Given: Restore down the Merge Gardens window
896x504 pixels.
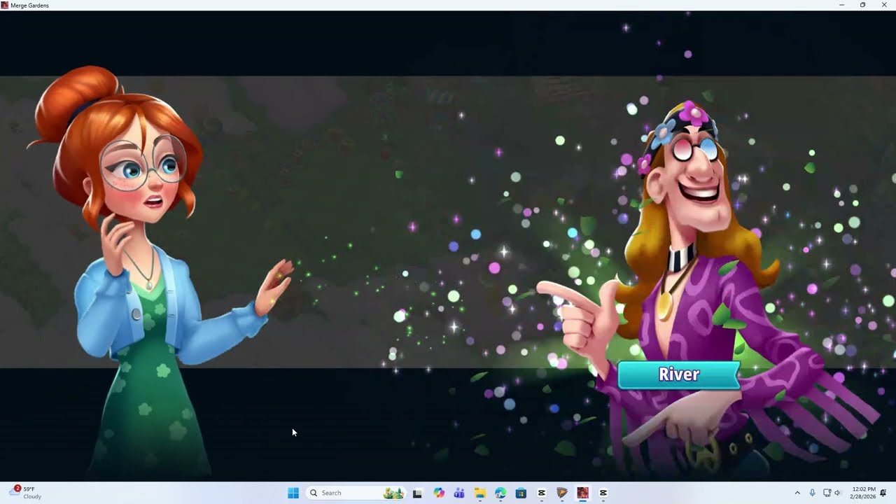Looking at the screenshot, I should click(x=862, y=5).
